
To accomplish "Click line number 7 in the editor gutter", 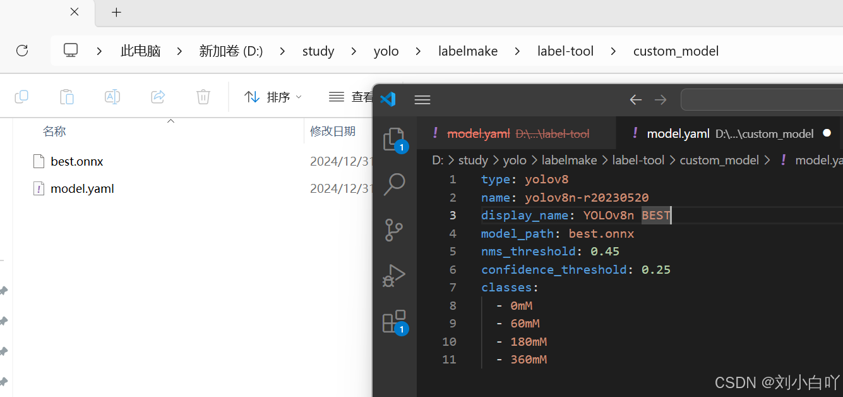I will click(x=452, y=288).
